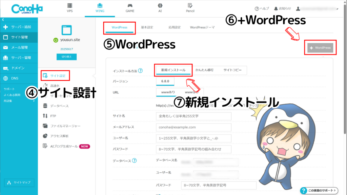
Task: Open サイト設定 in the site menu
Action: 58,76
